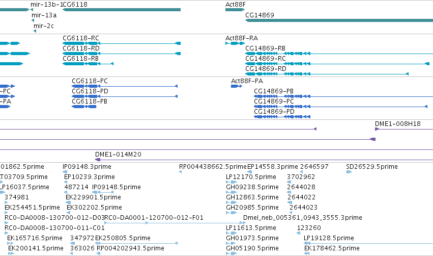Select the SD26529.5prime label

372,167
